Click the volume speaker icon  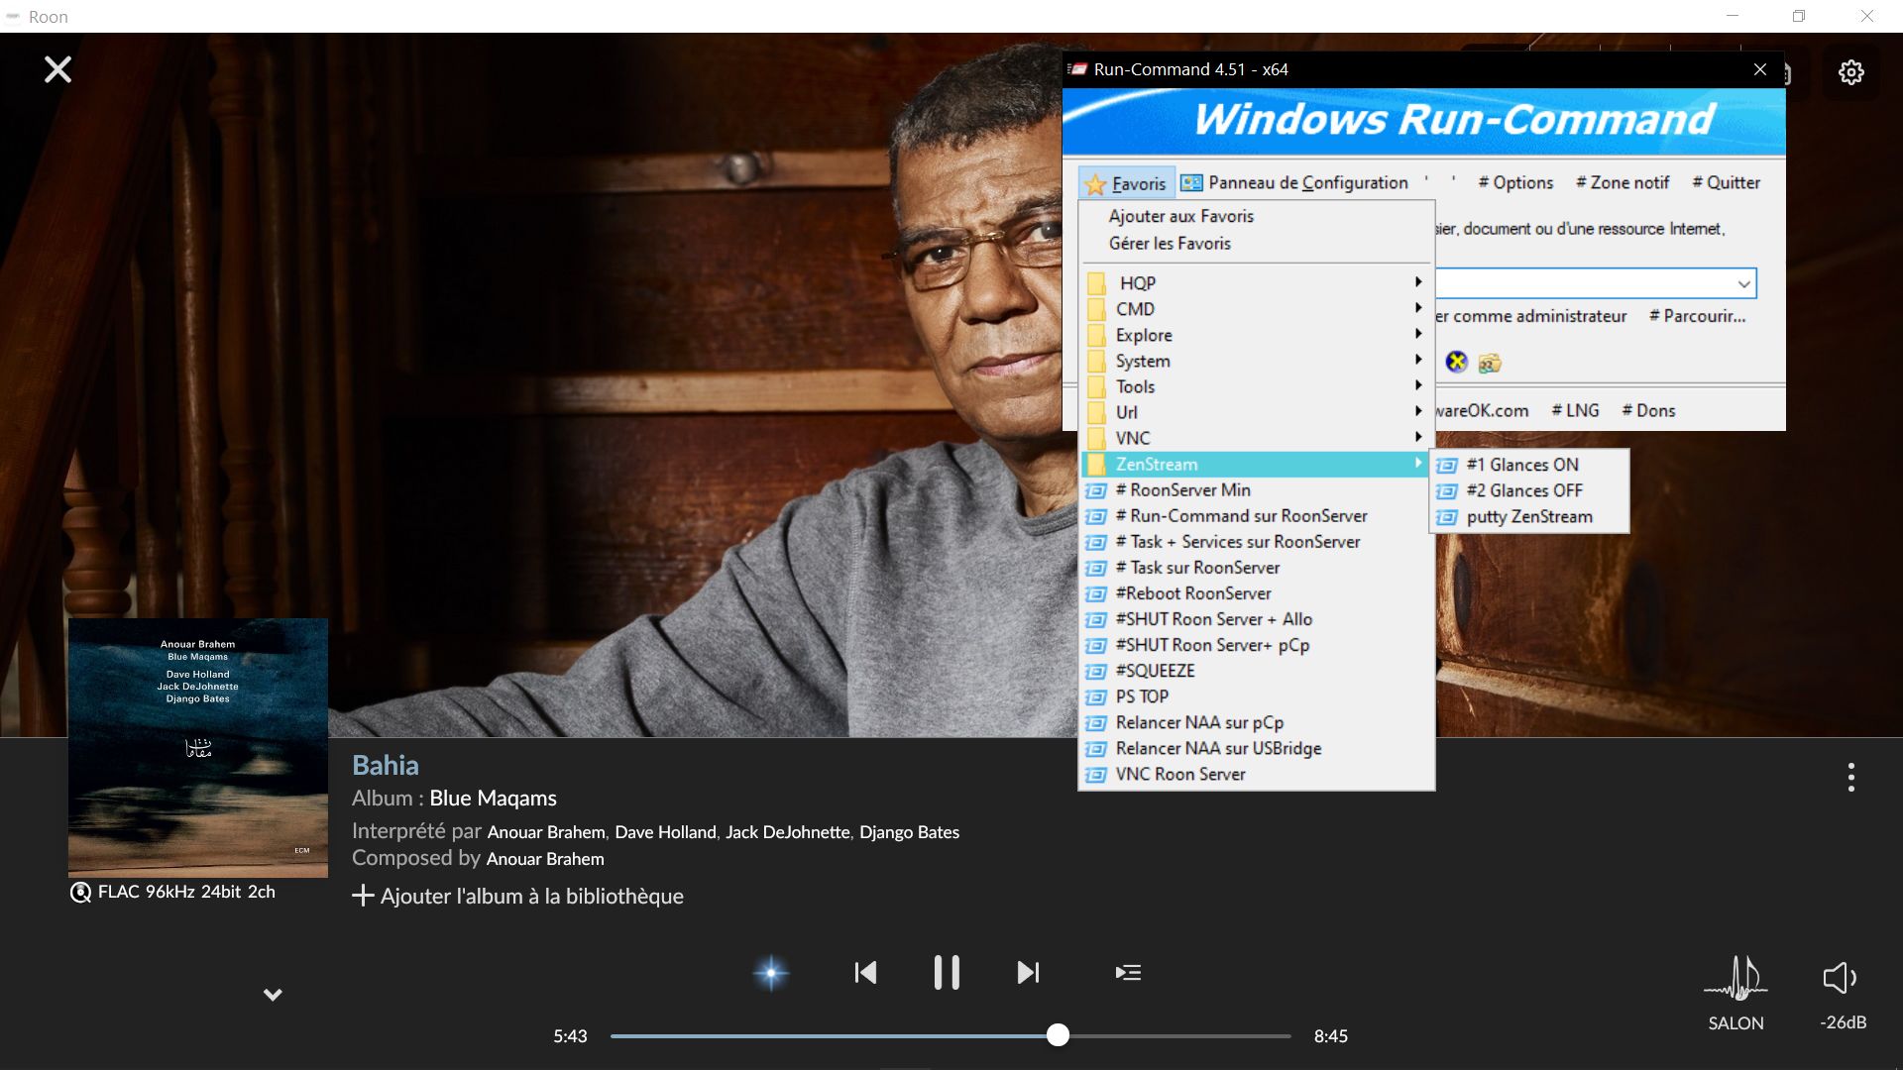1840,978
